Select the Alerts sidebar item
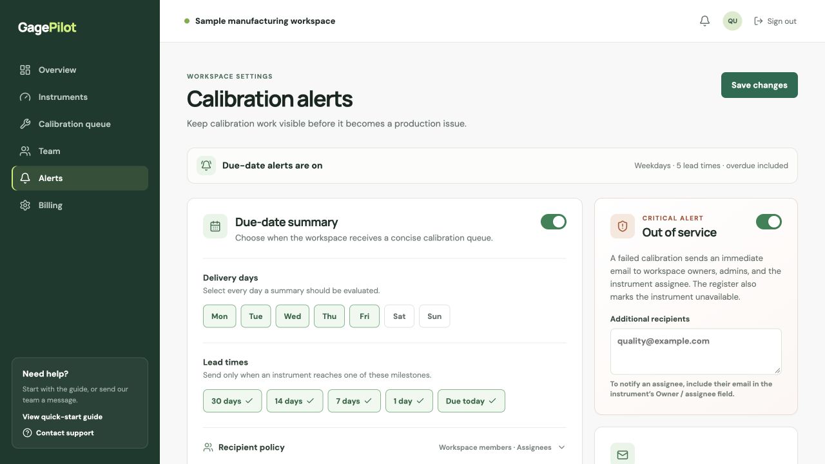The height and width of the screenshot is (464, 825). (80, 179)
